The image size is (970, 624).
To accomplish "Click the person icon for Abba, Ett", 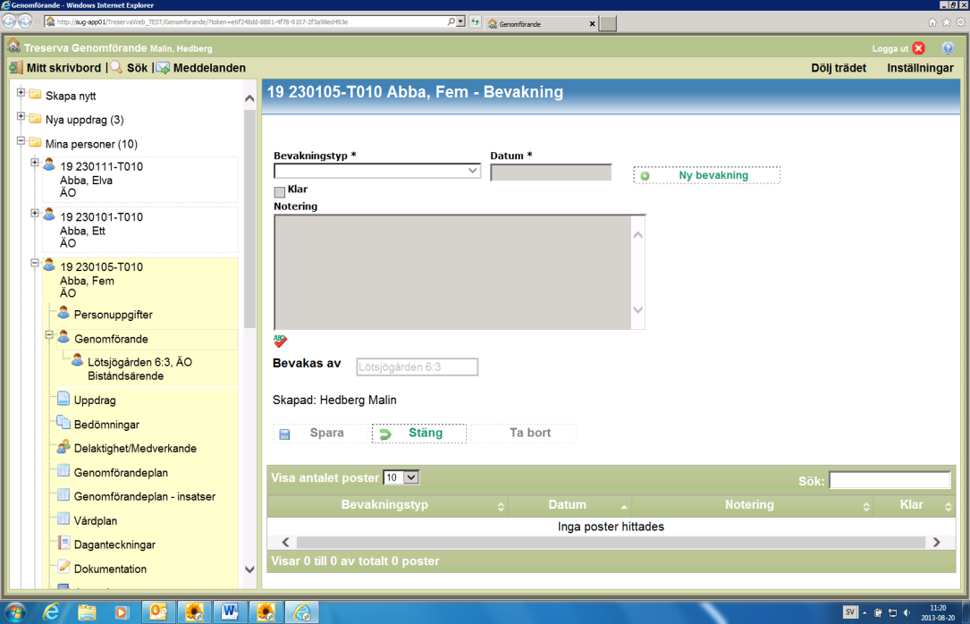I will (49, 215).
